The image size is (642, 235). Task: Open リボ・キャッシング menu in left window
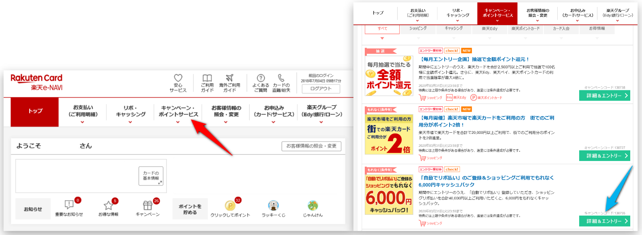pyautogui.click(x=131, y=111)
